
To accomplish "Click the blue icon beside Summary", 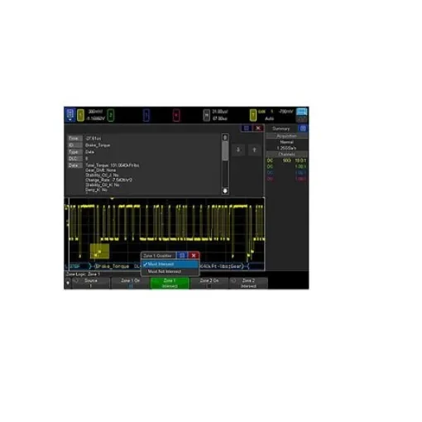I will pyautogui.click(x=303, y=128).
